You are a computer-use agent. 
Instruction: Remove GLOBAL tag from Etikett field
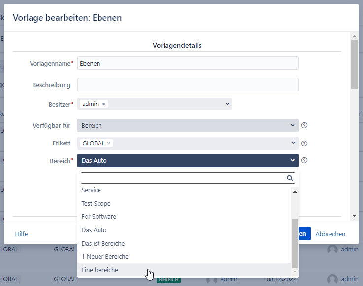[109, 143]
